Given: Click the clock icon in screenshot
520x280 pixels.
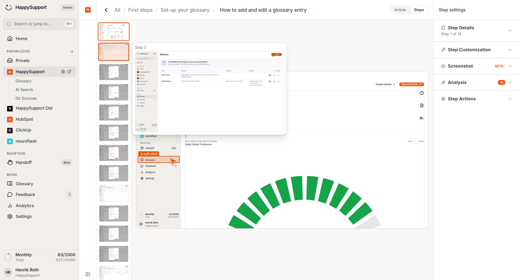Looking at the screenshot, I should point(422,93).
